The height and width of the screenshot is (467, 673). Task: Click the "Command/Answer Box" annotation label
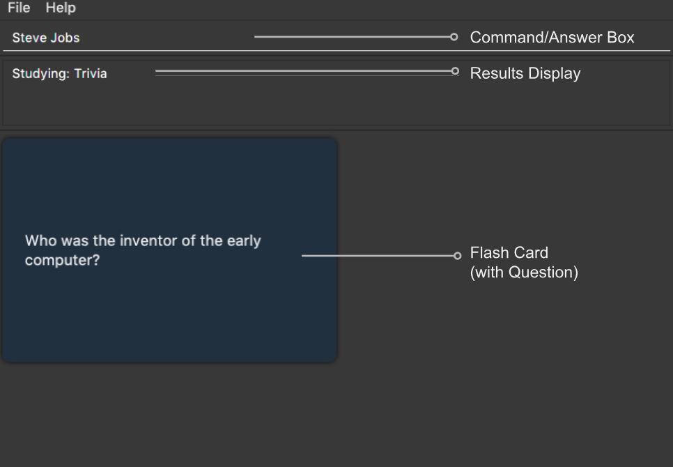pos(552,38)
